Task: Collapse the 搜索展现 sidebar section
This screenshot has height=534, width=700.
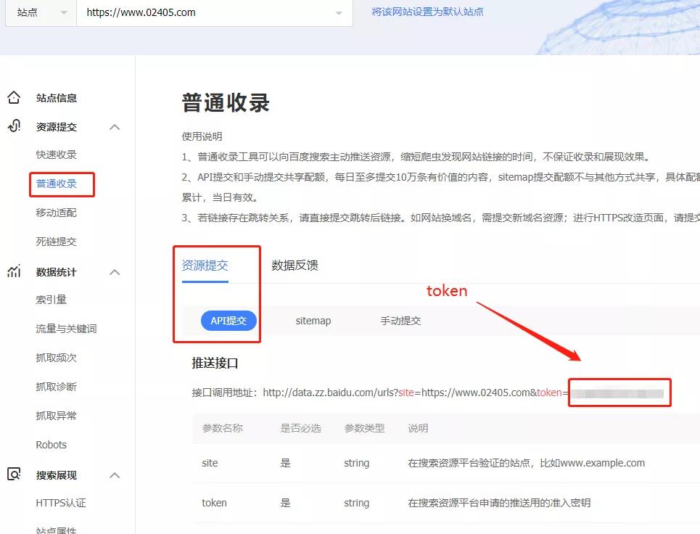Action: tap(115, 475)
